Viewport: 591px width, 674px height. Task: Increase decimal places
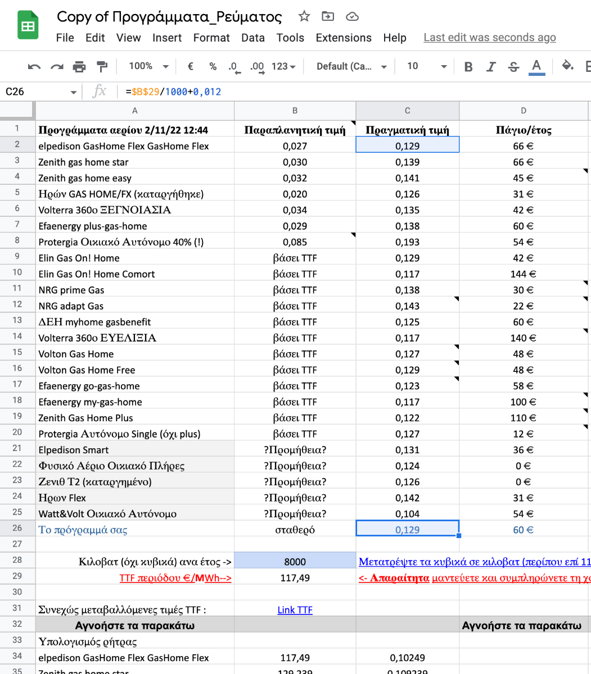pyautogui.click(x=257, y=67)
